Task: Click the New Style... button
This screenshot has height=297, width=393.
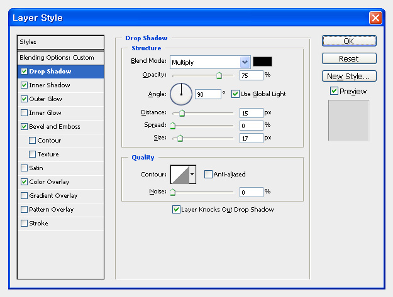Action: (x=349, y=76)
